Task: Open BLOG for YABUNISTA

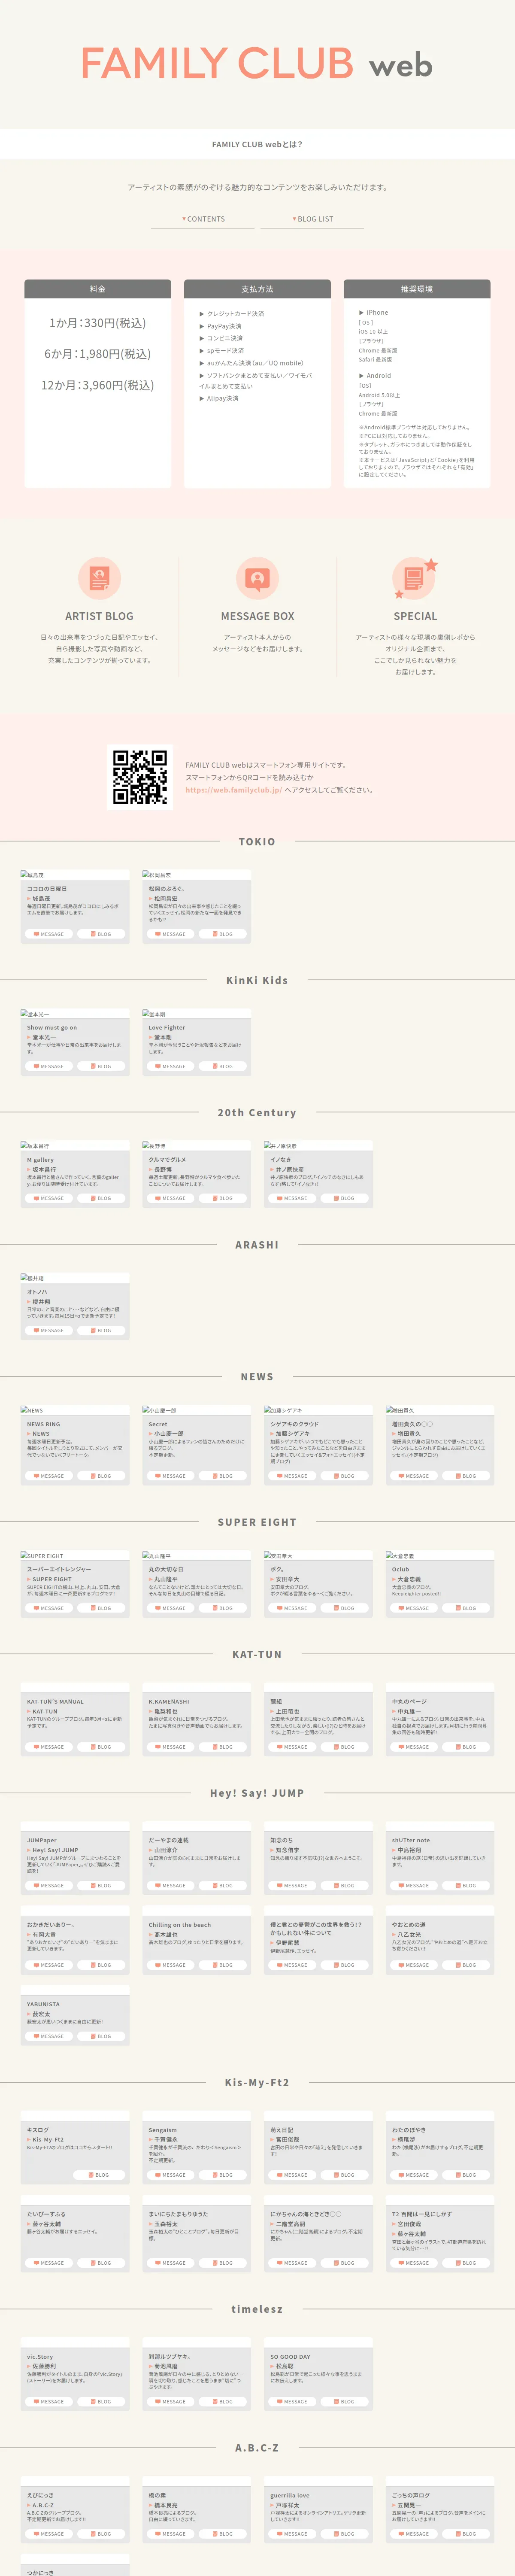Action: [101, 2036]
